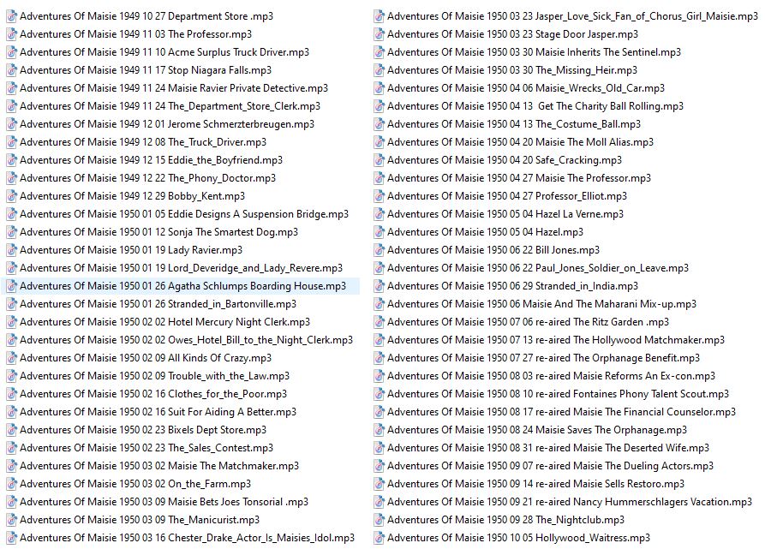
Task: Select Agatha Schlumps Boarding House.mp3
Action: click(182, 286)
